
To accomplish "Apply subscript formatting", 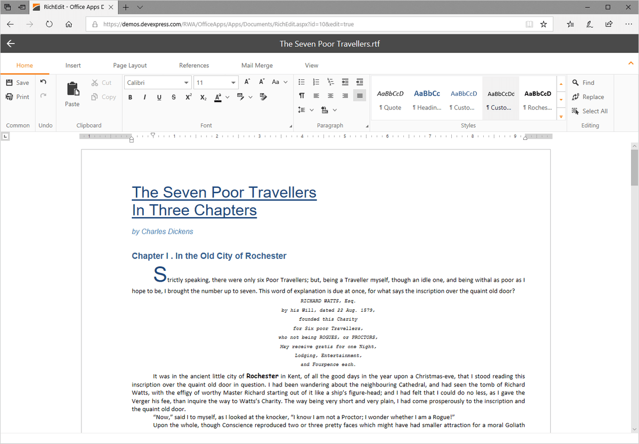I will (x=203, y=97).
